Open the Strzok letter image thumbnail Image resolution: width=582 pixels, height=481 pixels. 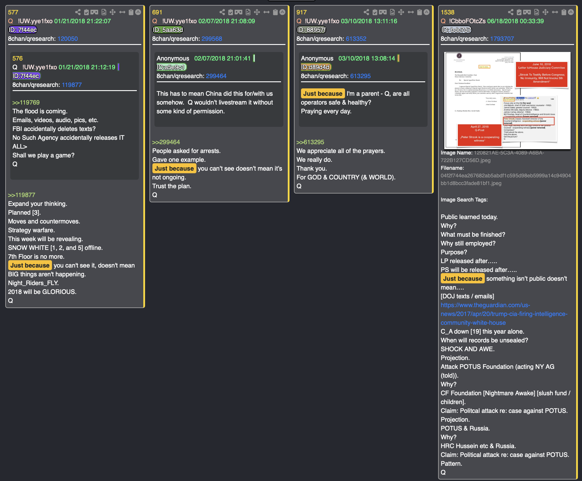507,100
